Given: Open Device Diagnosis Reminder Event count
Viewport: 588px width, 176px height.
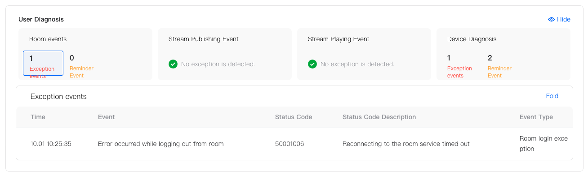Looking at the screenshot, I should coord(499,66).
